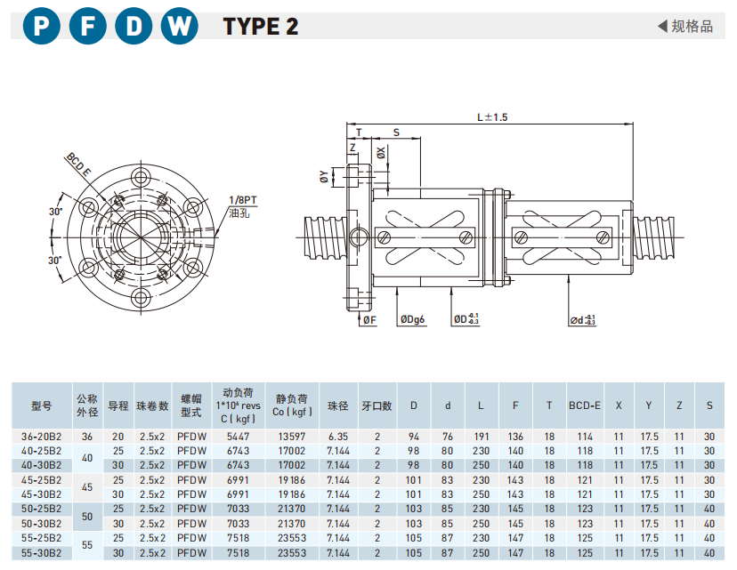Select the BCD-E column header
This screenshot has width=737, height=570.
point(584,405)
